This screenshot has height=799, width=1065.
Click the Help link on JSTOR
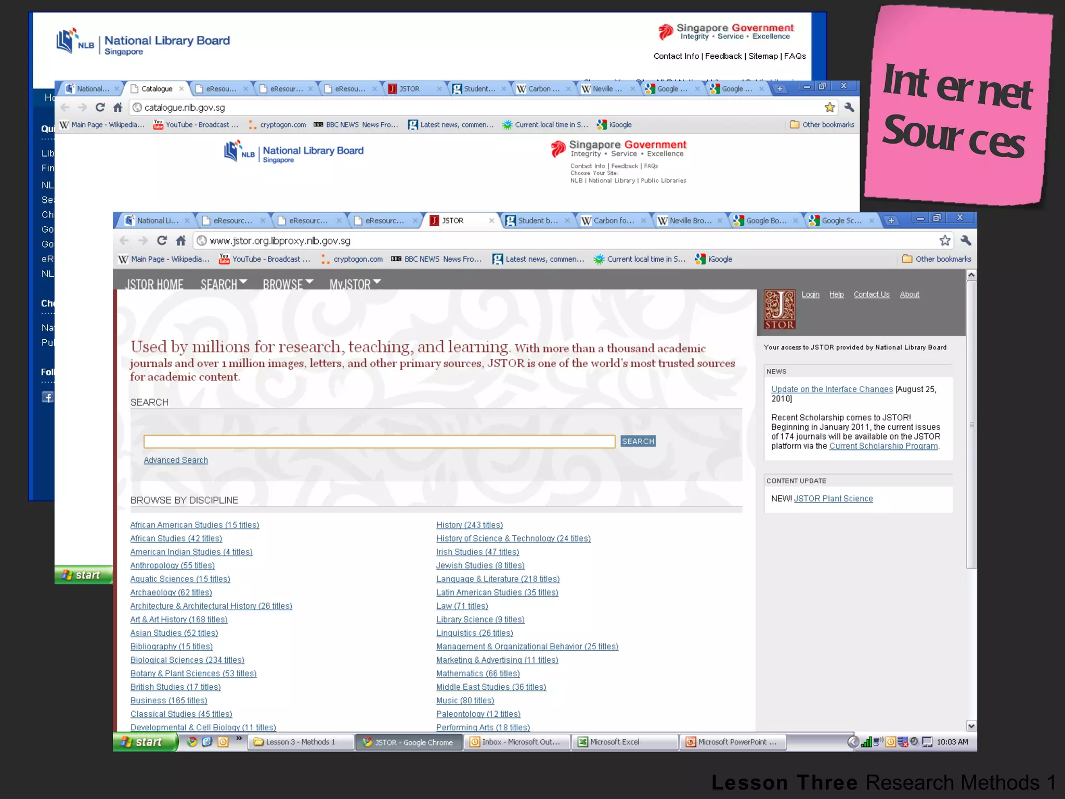[x=836, y=294]
